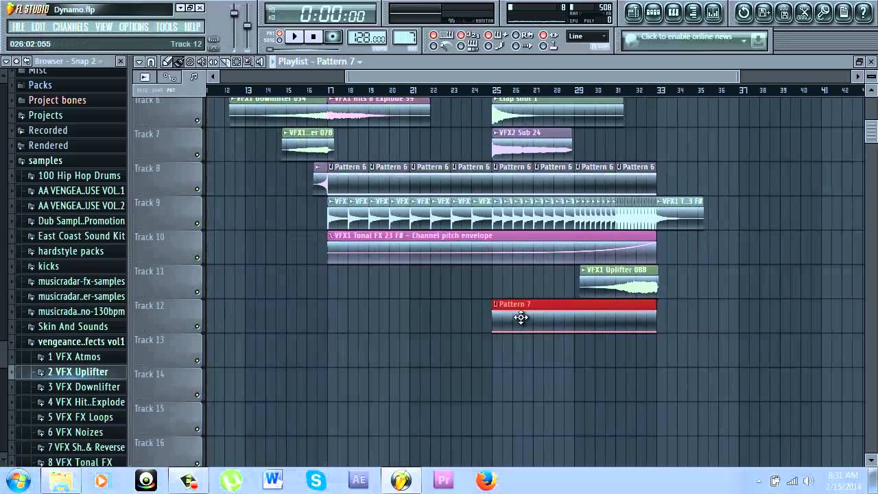This screenshot has width=878, height=494.
Task: Click the Play button in transport
Action: coord(294,36)
